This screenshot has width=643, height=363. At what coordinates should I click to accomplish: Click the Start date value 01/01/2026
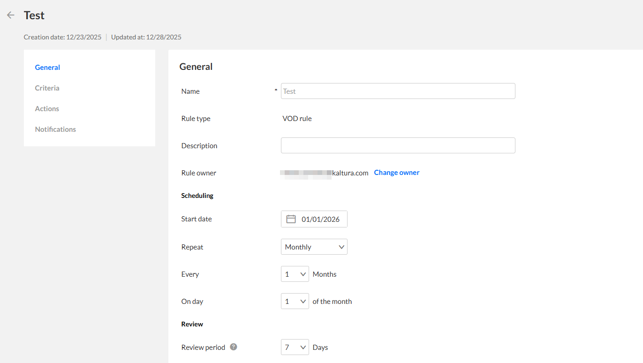[320, 219]
